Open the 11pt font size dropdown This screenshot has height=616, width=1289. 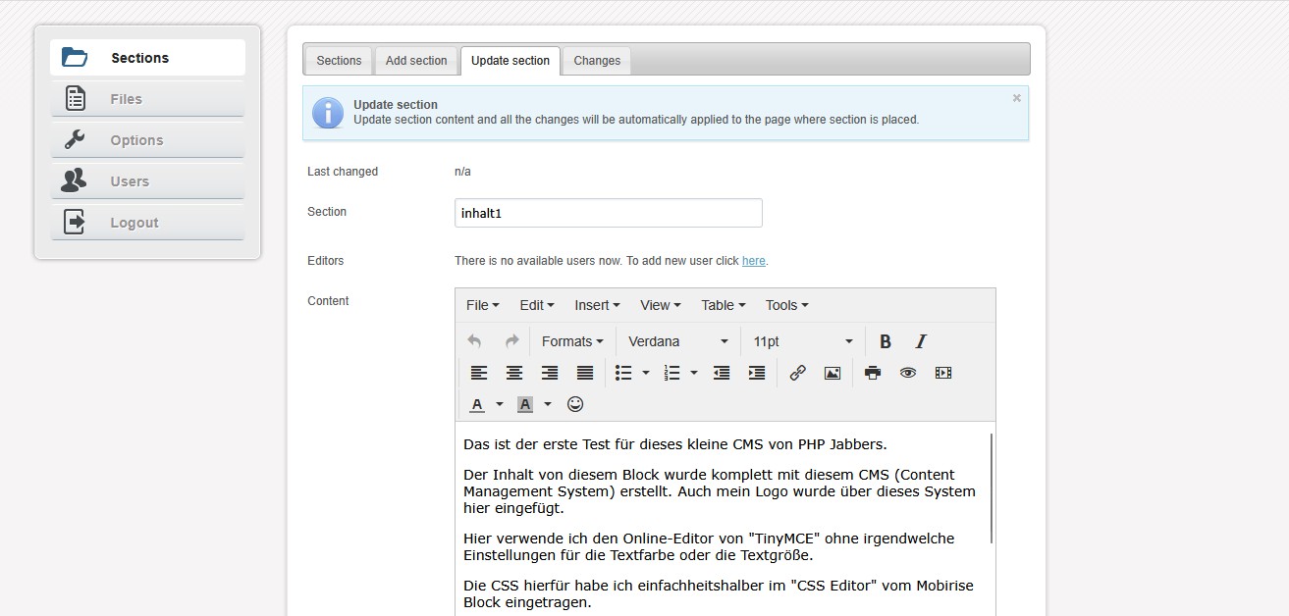(x=802, y=341)
